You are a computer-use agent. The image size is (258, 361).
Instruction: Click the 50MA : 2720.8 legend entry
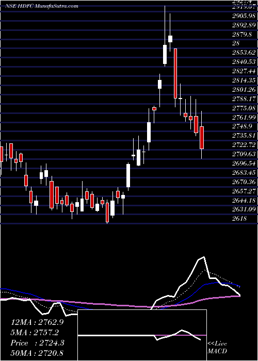point(37,353)
